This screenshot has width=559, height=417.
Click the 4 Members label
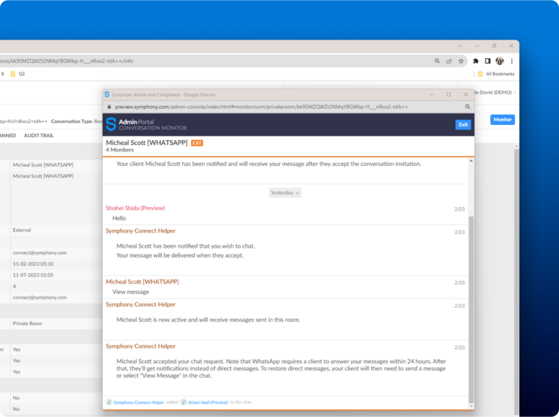point(120,150)
